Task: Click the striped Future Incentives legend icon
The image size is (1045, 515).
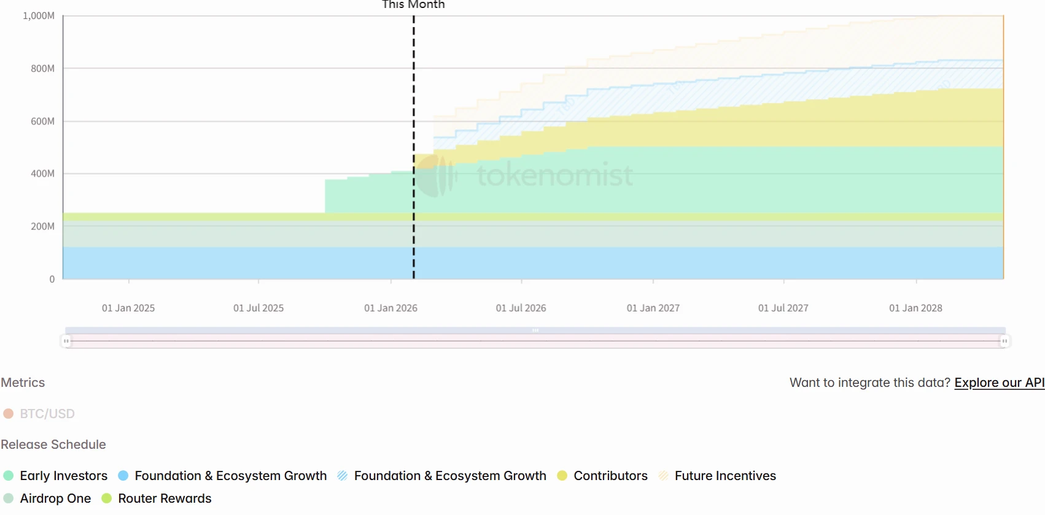Action: (x=663, y=476)
